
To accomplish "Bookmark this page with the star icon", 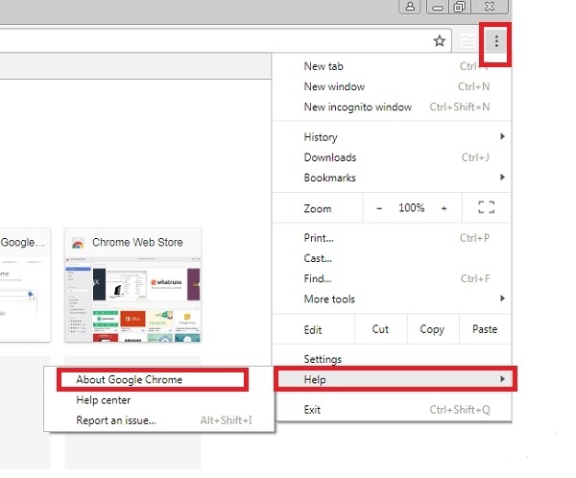I will 440,40.
